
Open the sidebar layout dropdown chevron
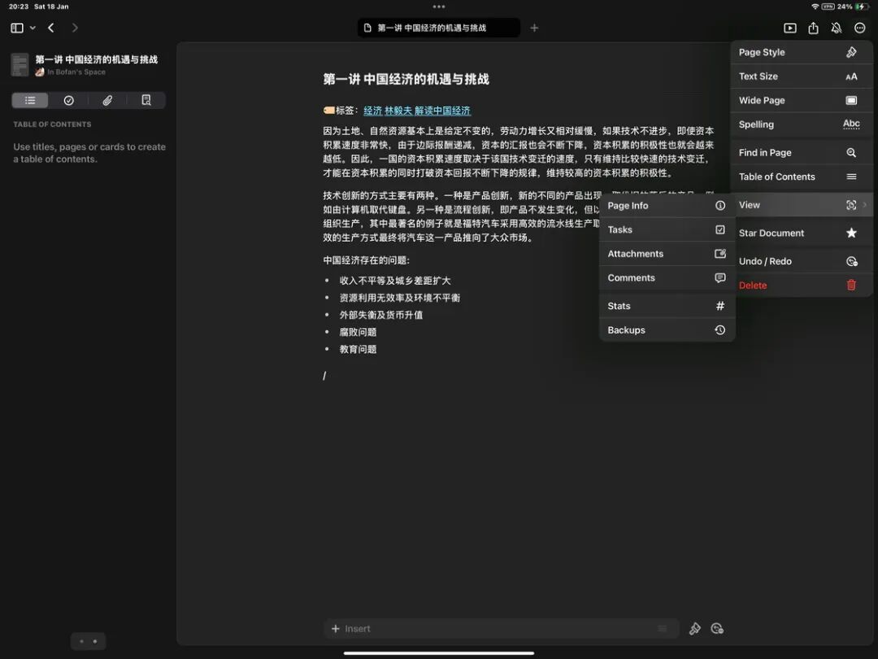click(x=33, y=28)
